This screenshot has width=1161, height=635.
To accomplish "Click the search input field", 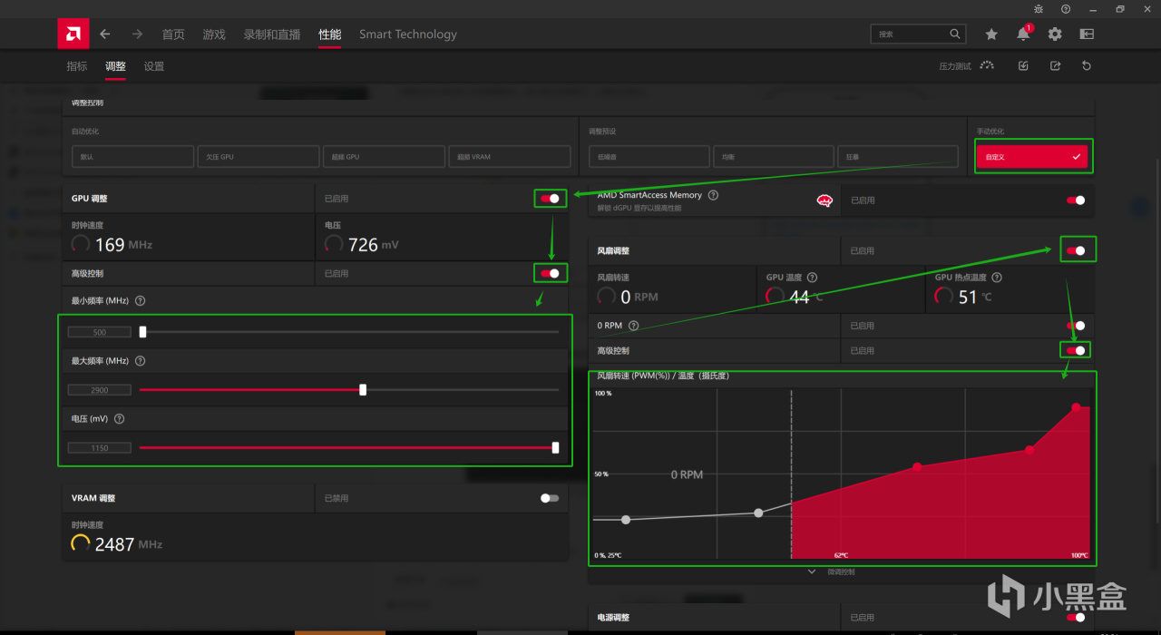I will coord(918,34).
